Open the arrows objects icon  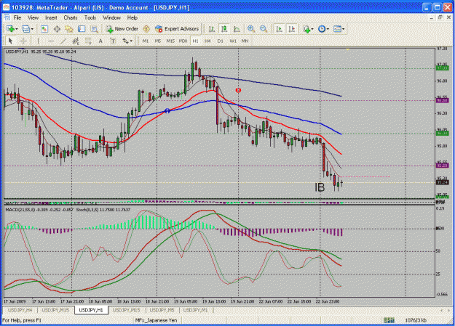click(125, 41)
